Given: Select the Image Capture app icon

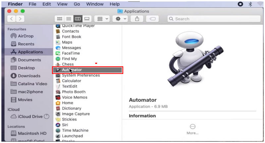Looking at the screenshot, I should coord(58,114).
